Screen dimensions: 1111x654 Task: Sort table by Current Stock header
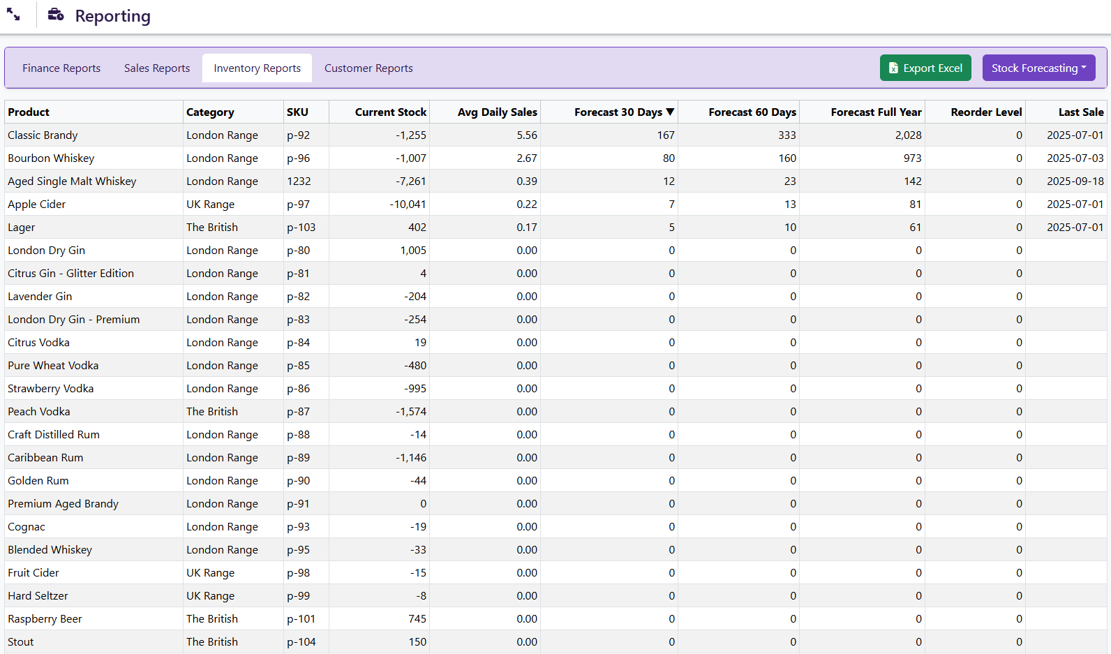pos(390,112)
